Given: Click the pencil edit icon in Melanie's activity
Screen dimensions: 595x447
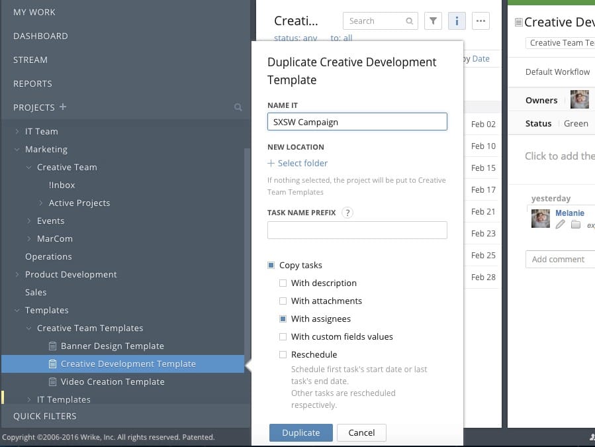Looking at the screenshot, I should click(x=559, y=225).
